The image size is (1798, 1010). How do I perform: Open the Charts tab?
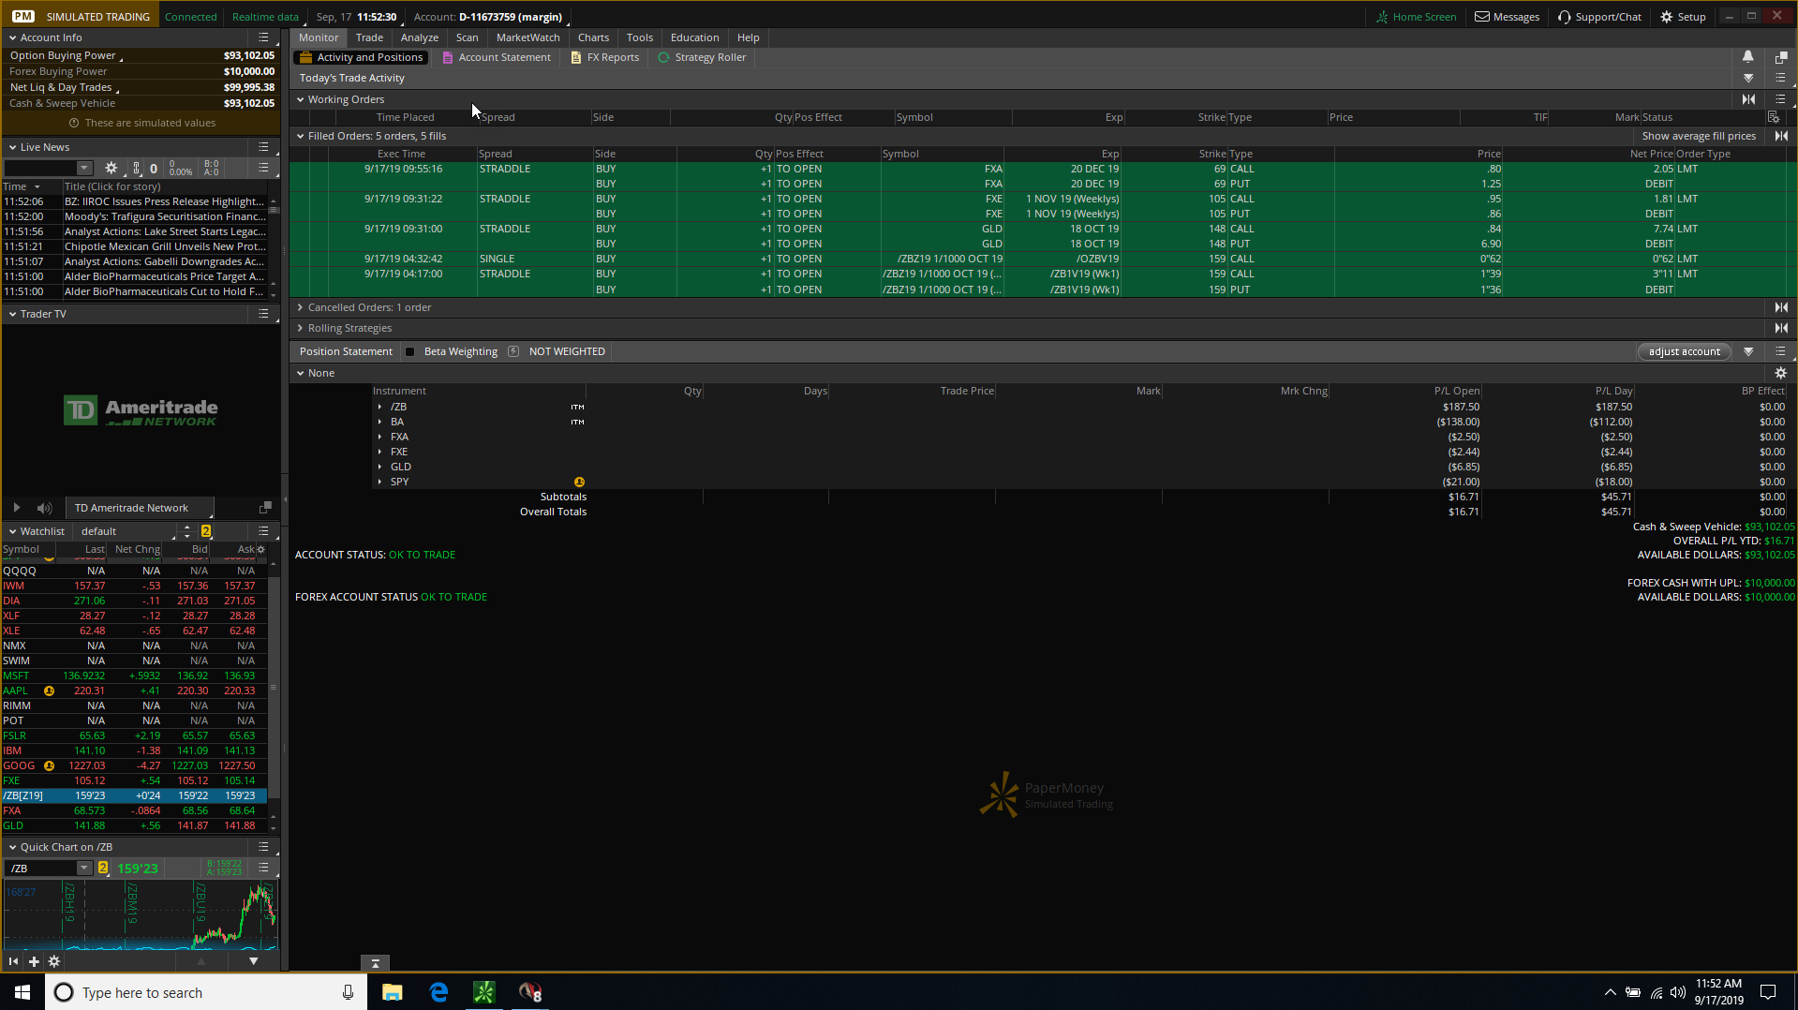(x=593, y=37)
